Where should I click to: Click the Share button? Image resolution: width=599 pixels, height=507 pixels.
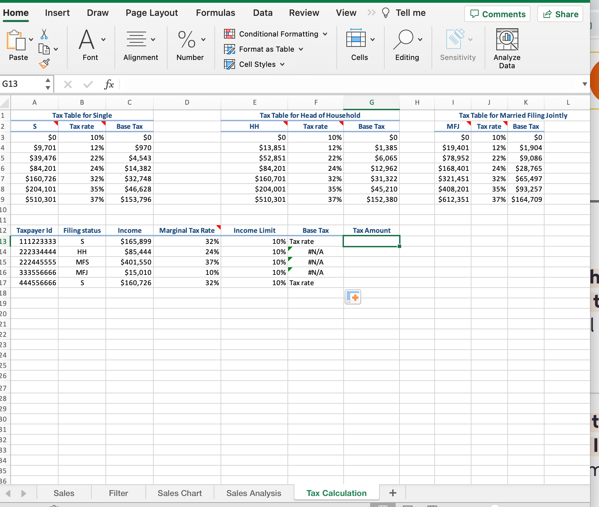(559, 14)
